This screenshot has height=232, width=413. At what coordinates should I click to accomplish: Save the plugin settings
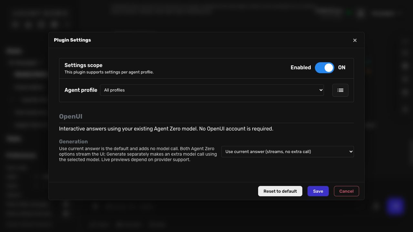[318, 191]
